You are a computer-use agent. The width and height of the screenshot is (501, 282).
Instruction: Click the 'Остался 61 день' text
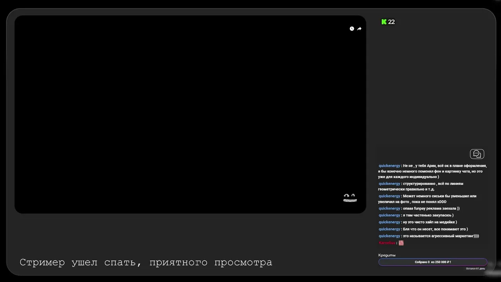(475, 269)
